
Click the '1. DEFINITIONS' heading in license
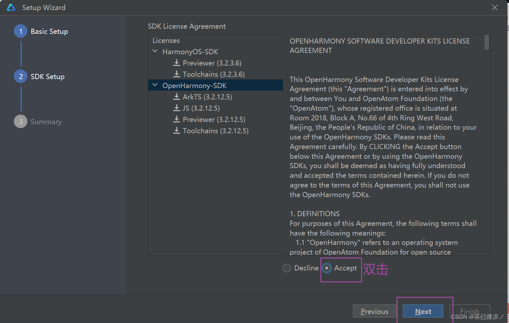[x=315, y=214]
